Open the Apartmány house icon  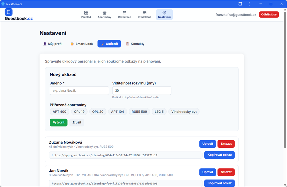coord(104,13)
